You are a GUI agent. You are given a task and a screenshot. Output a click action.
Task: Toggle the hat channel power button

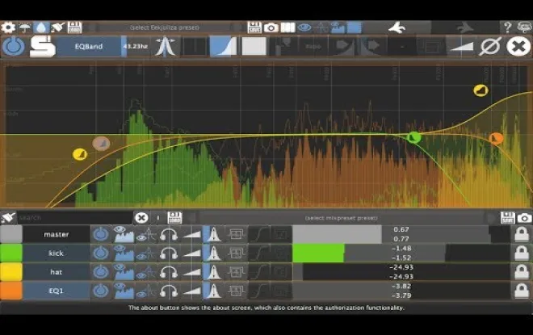(x=101, y=272)
